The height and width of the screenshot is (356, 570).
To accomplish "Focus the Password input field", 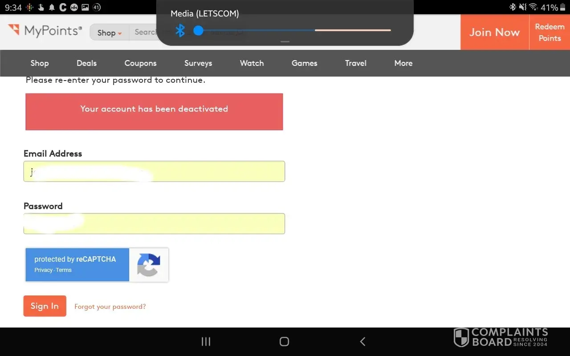I will [154, 223].
